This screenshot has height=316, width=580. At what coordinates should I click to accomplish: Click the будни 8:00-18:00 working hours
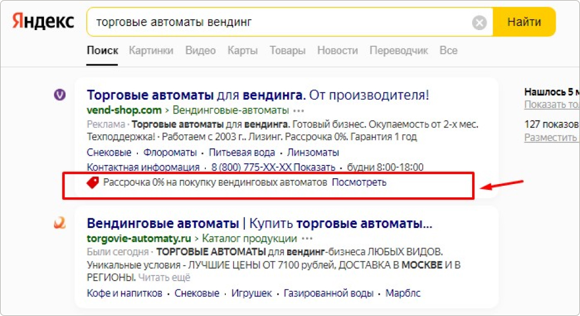(385, 167)
